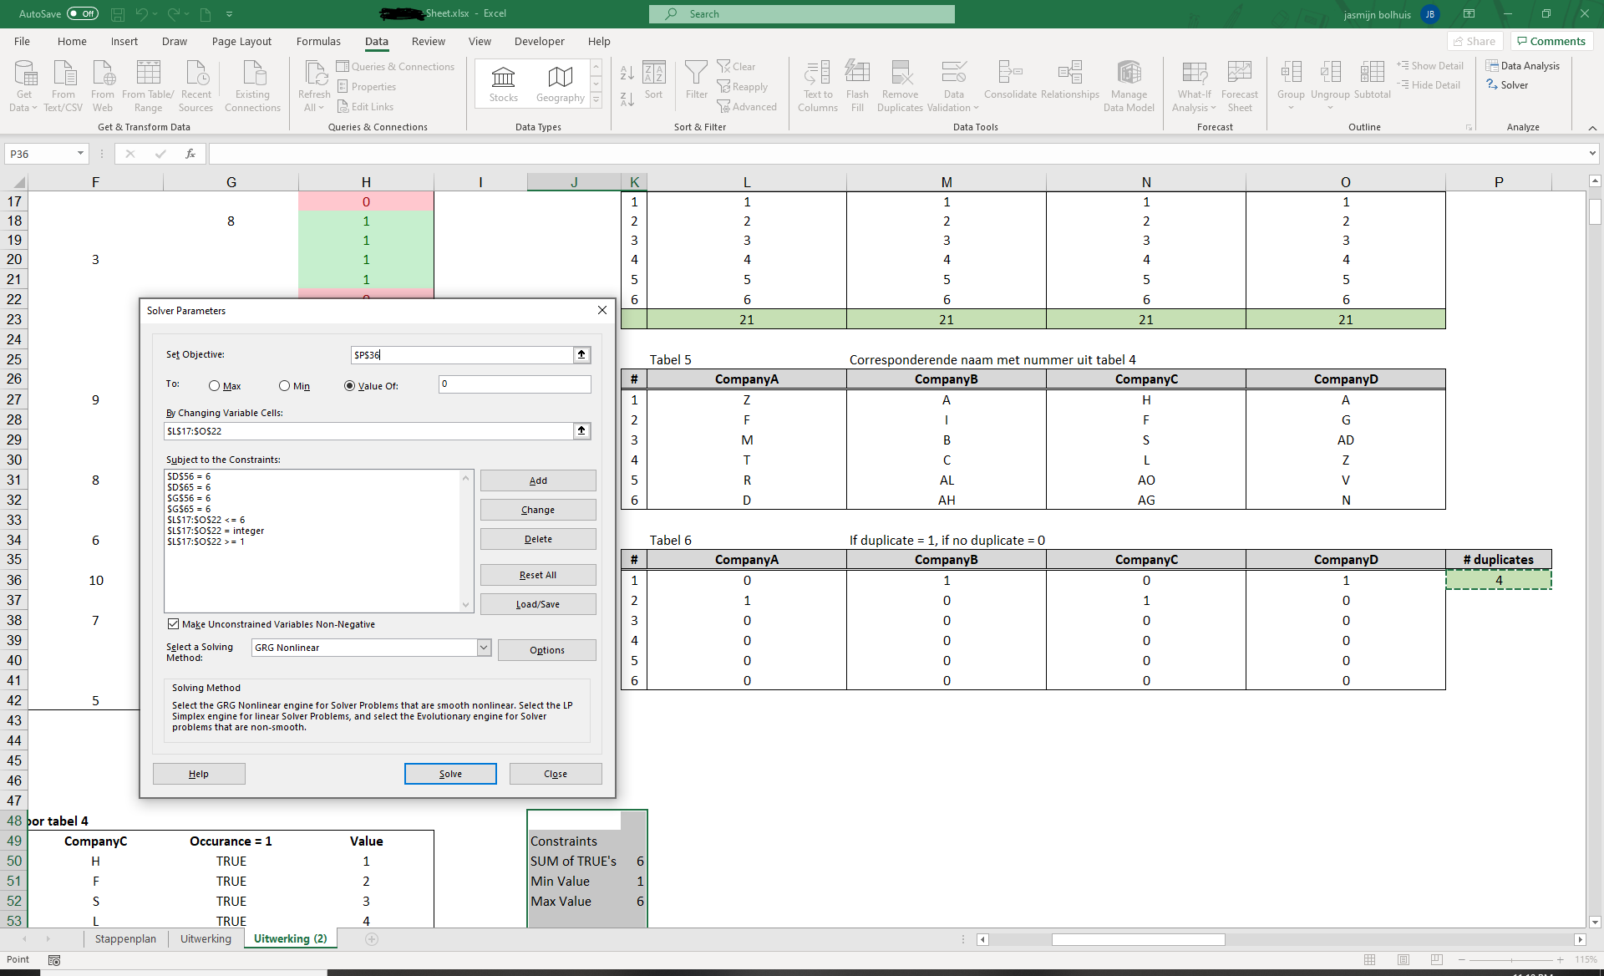Click the Text to Columns icon
The image size is (1604, 976).
click(817, 74)
